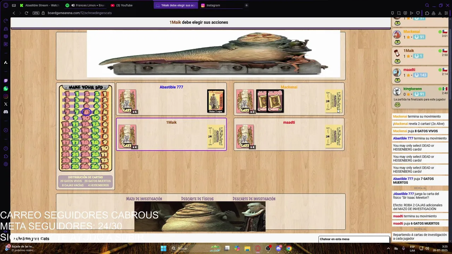The width and height of the screenshot is (452, 254).
Task: Click maadti's yellow physicist card
Action: click(x=334, y=137)
